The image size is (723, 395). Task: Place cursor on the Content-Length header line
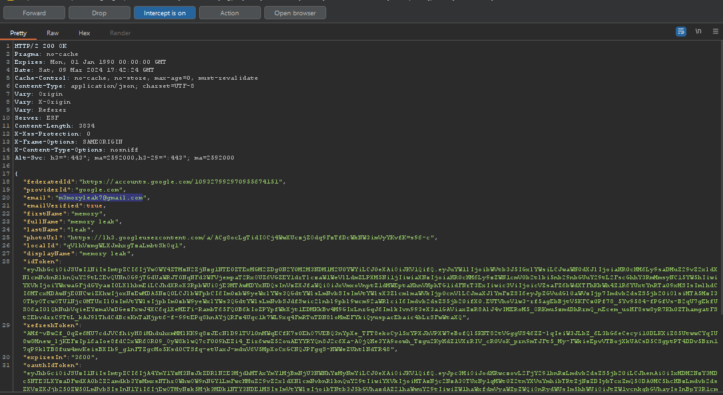[x=45, y=125]
